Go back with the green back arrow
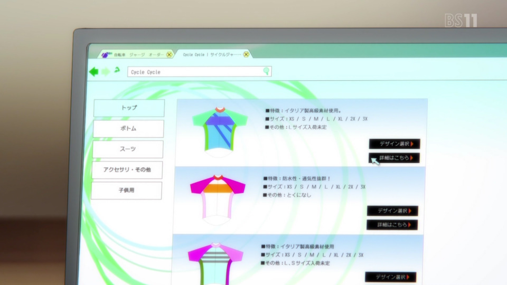 pos(94,71)
